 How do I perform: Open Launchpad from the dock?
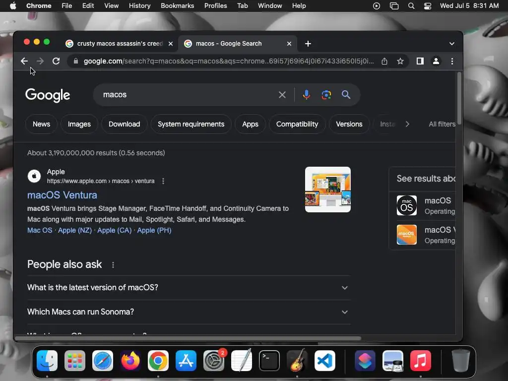(x=75, y=361)
